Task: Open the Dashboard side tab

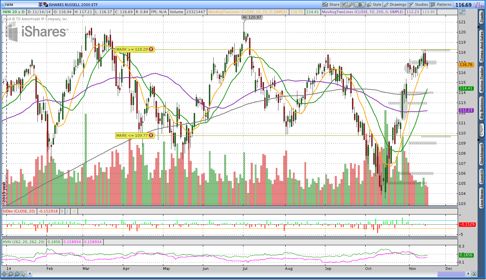Action: [x=482, y=154]
